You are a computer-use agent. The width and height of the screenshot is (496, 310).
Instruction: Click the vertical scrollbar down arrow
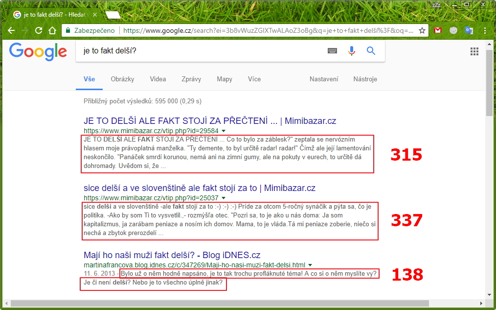click(490, 295)
